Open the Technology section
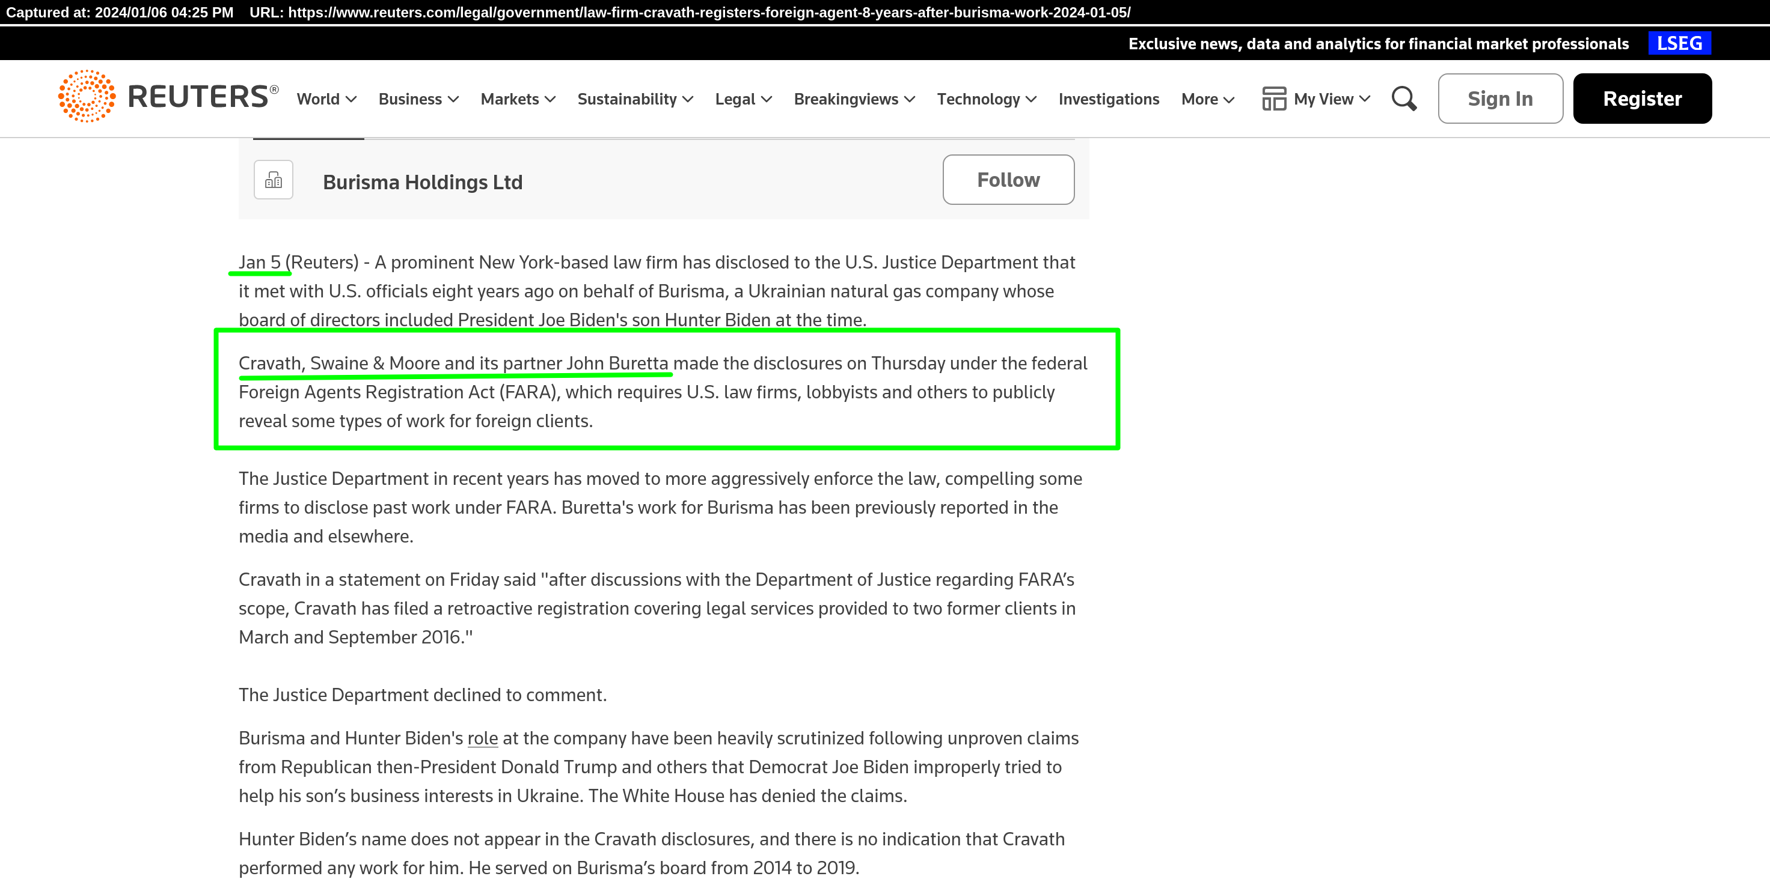 [978, 99]
